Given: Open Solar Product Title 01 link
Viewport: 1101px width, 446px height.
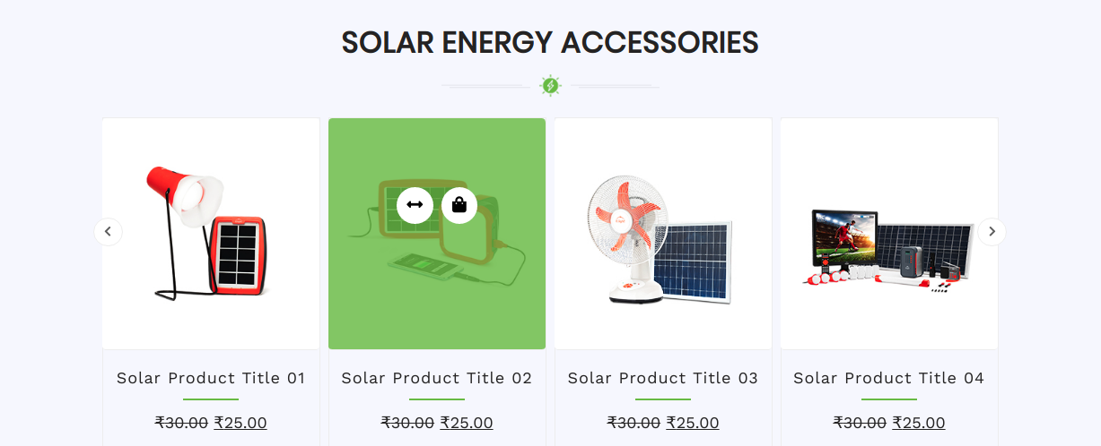Looking at the screenshot, I should point(211,378).
